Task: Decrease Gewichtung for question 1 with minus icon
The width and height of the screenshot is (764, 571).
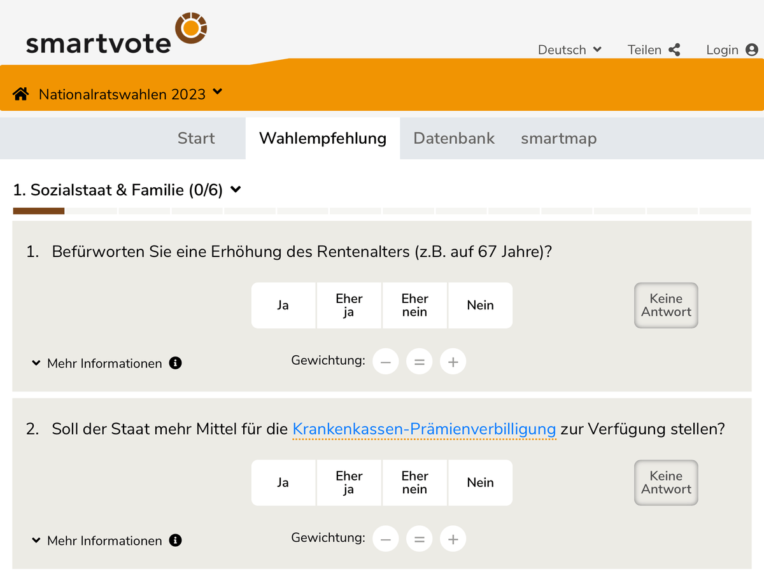Action: click(x=386, y=361)
